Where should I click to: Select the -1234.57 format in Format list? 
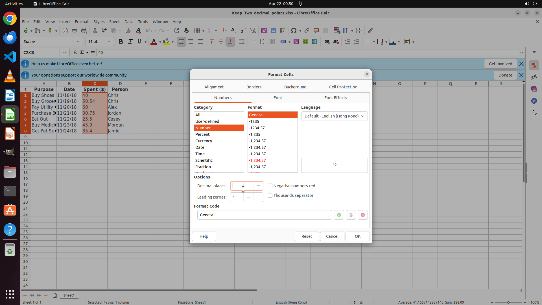click(x=257, y=128)
